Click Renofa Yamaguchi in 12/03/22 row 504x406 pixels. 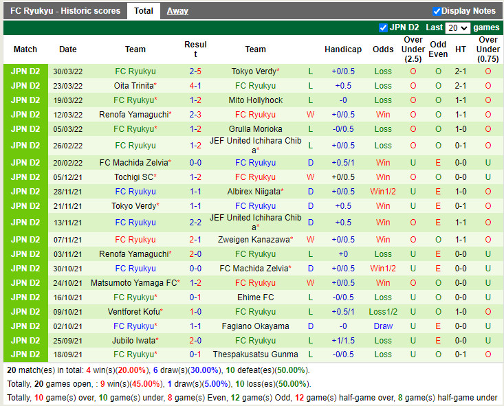pos(133,115)
